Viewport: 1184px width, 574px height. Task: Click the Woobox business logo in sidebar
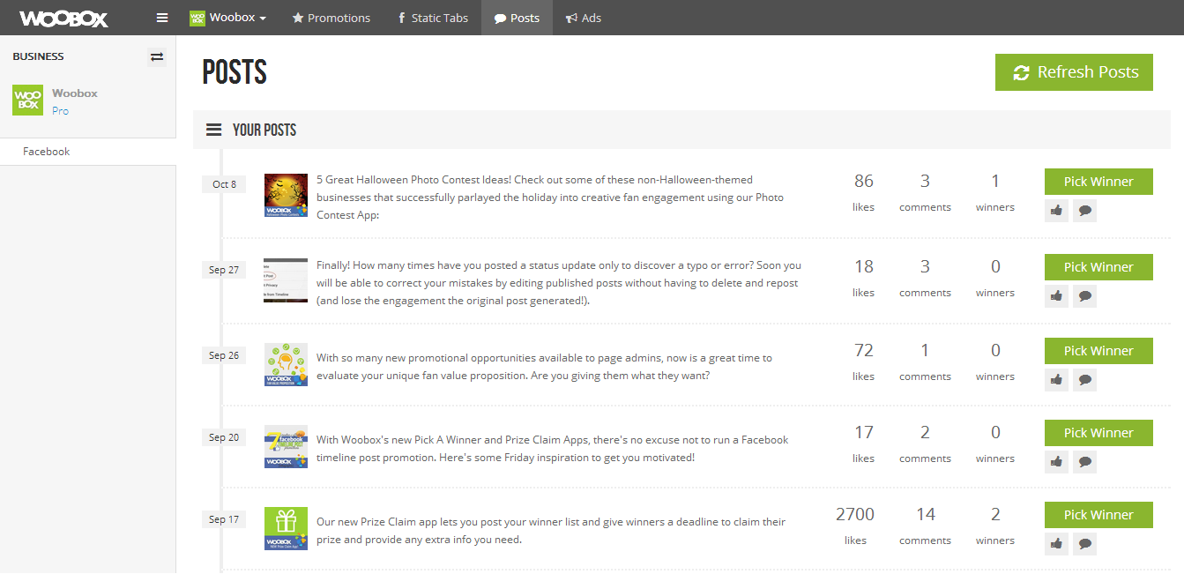[28, 101]
